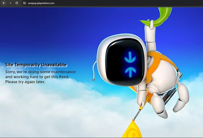203x138 pixels.
Task: Click the upward blue arrow on robot's face
Action: [130, 70]
